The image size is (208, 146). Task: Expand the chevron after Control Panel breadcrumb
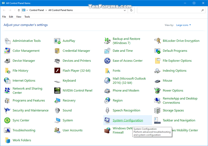coord(46,10)
